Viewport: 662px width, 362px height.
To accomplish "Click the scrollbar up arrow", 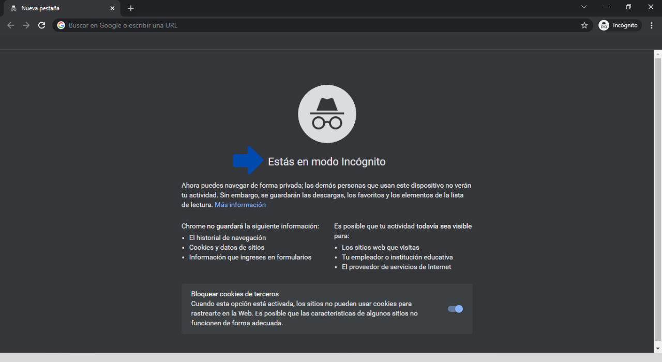I will coord(658,54).
